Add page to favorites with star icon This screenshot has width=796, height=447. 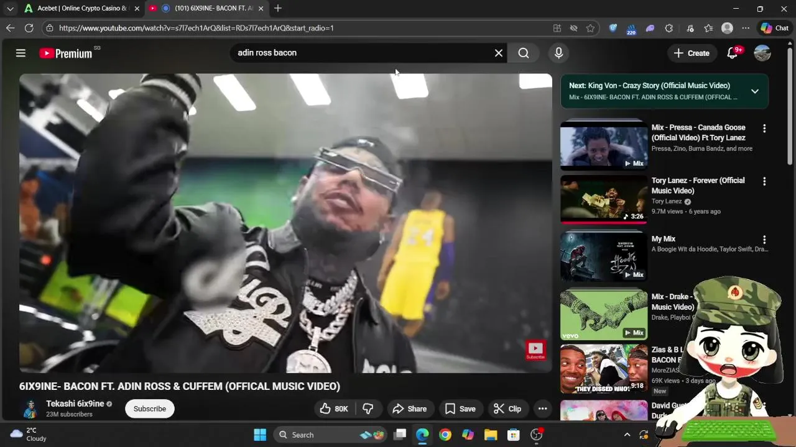(590, 28)
